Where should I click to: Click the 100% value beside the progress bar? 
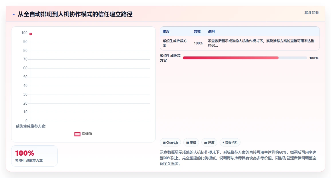314,58
